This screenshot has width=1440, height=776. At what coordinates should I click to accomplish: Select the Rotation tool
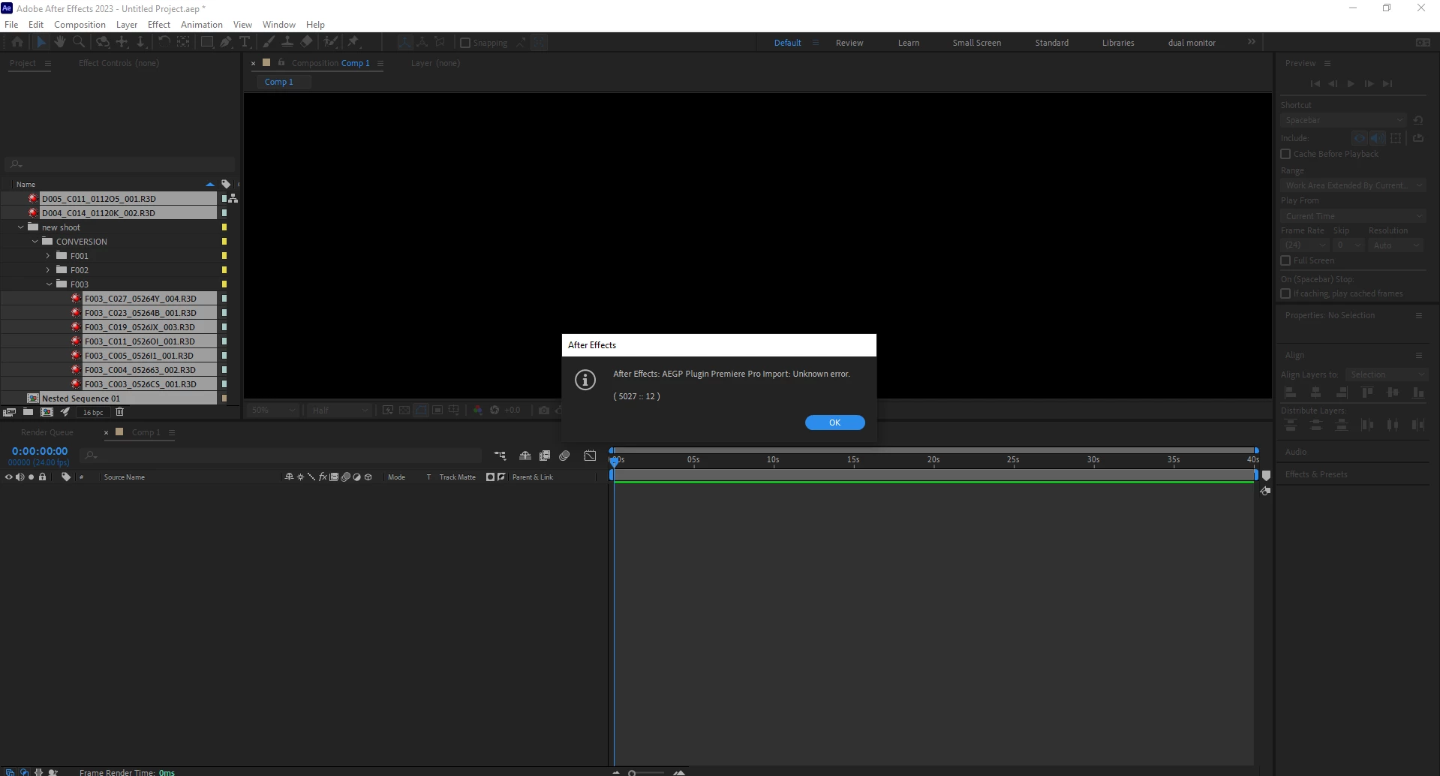click(164, 43)
